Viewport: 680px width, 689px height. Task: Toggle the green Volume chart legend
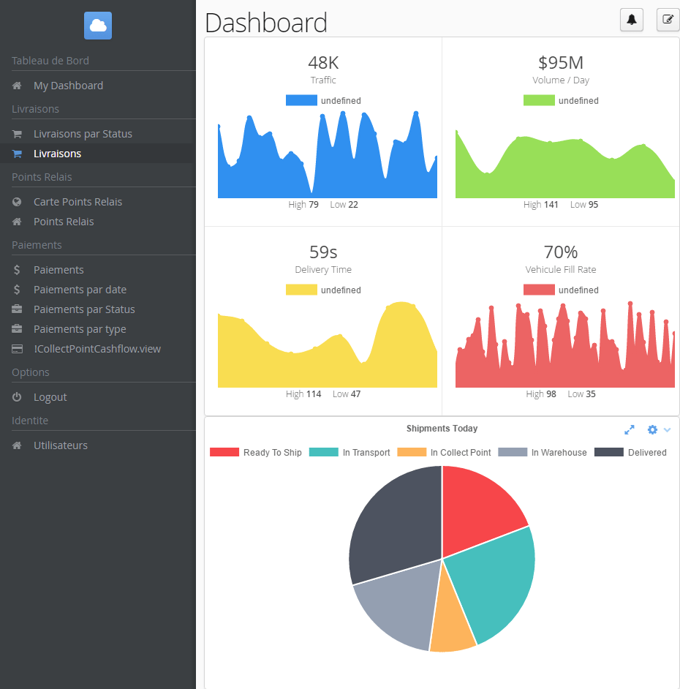tap(561, 101)
